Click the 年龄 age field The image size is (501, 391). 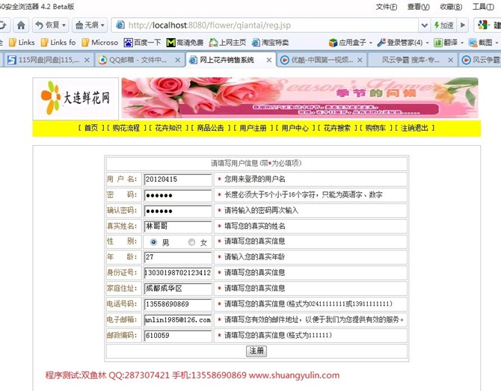click(178, 257)
